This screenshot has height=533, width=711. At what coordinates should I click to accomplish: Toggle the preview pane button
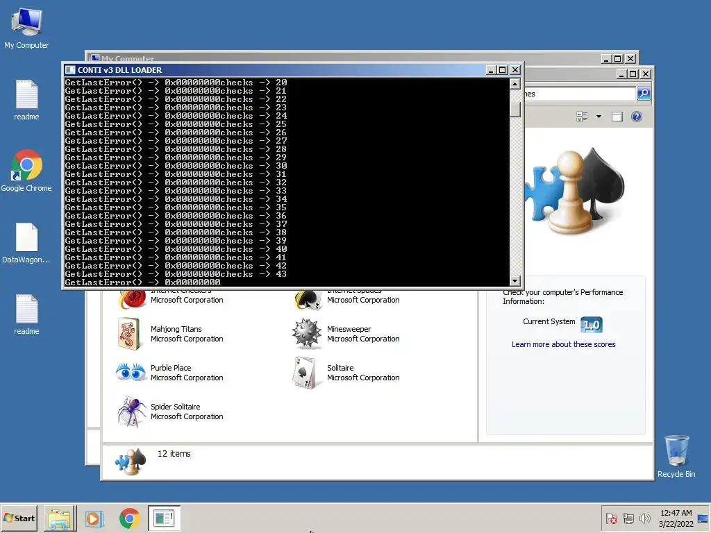coord(617,117)
